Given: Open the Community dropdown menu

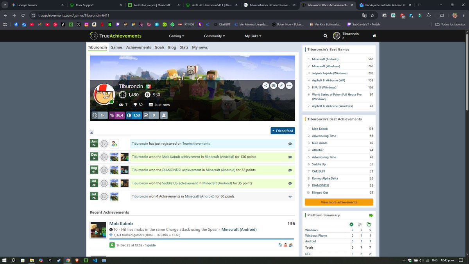Looking at the screenshot, I should [215, 36].
